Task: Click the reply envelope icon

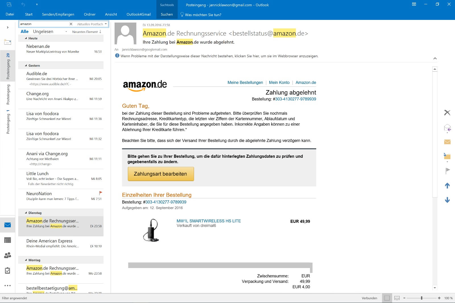Action: tap(447, 128)
